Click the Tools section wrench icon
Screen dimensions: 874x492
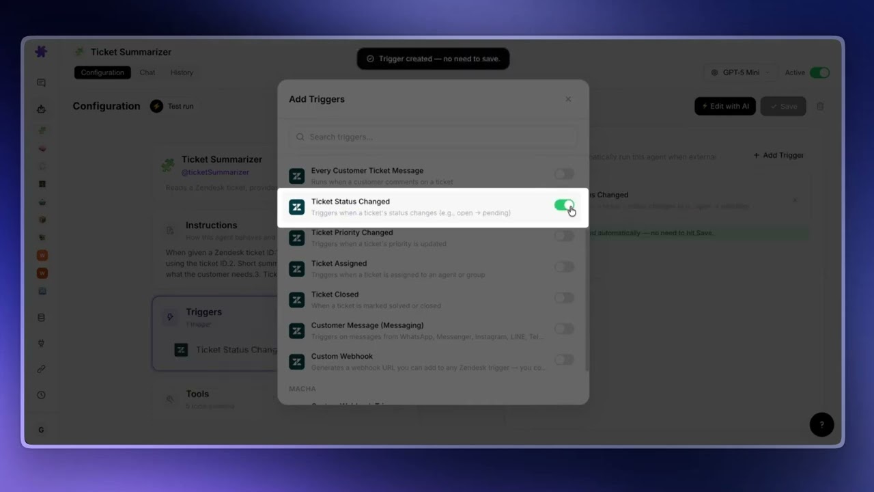click(170, 399)
